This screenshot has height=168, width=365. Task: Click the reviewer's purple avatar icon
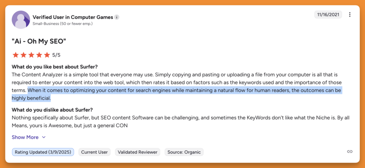(21, 20)
